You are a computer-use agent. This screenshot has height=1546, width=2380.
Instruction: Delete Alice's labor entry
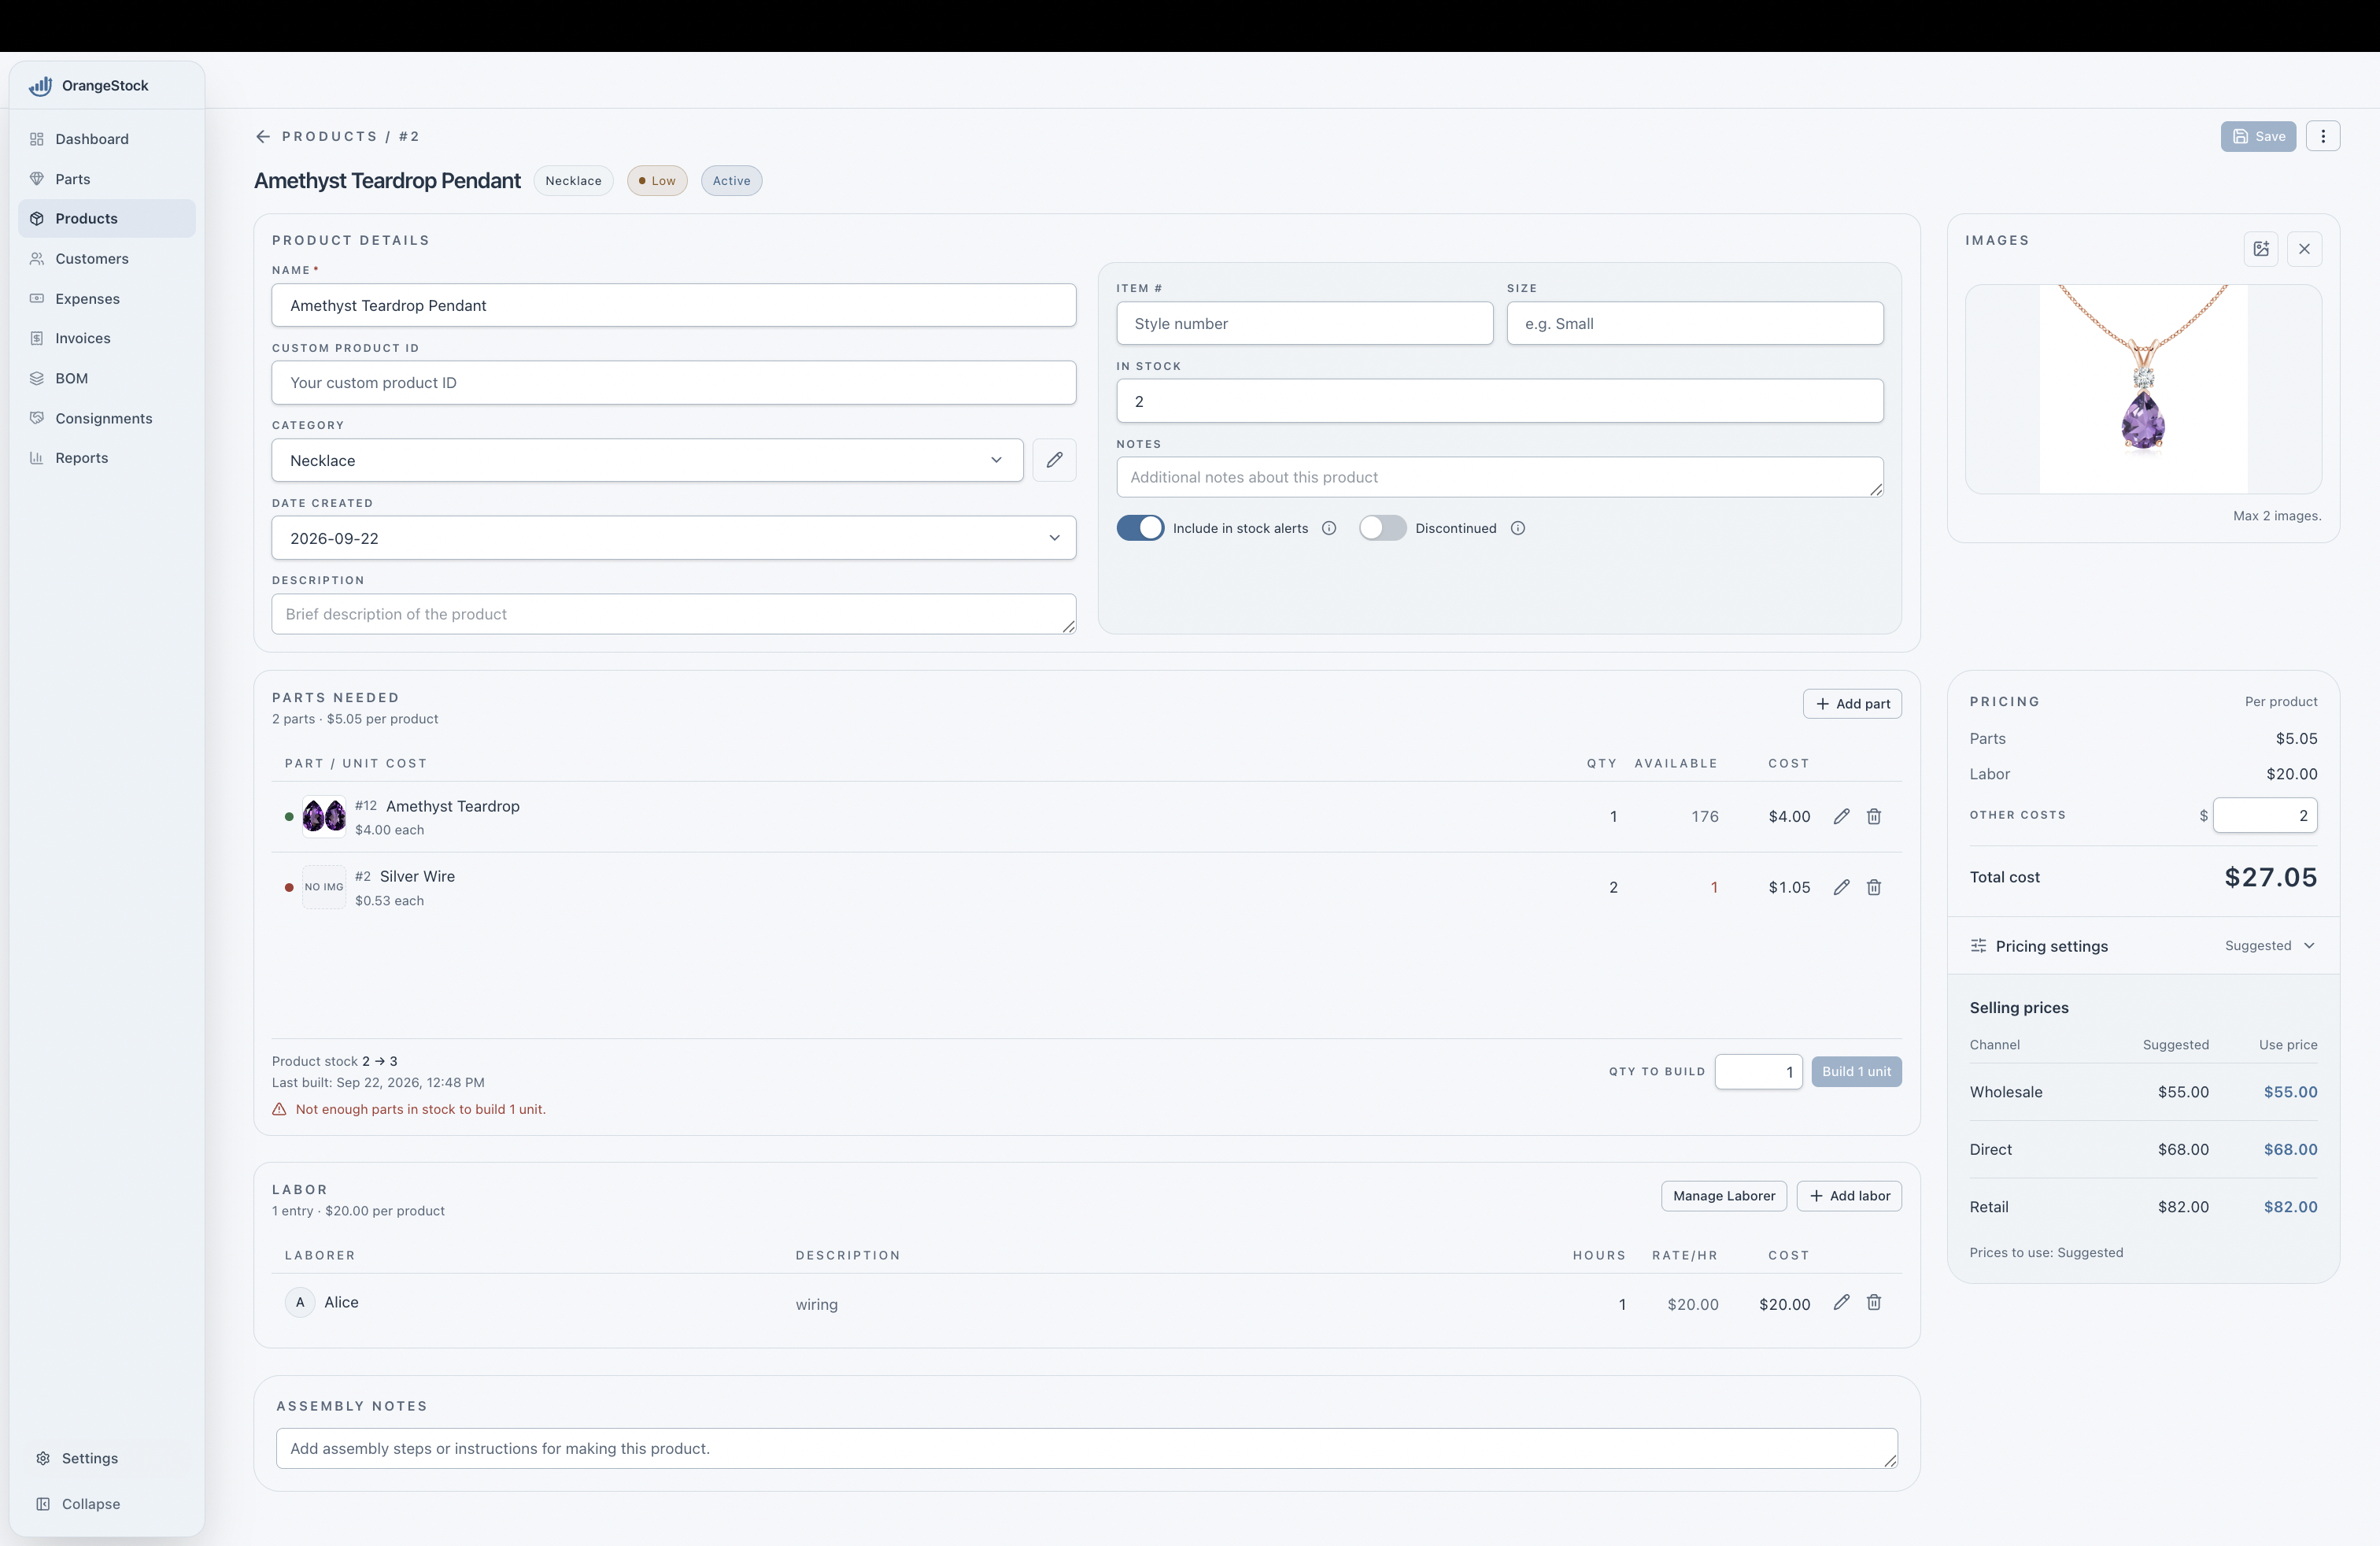point(1874,1302)
